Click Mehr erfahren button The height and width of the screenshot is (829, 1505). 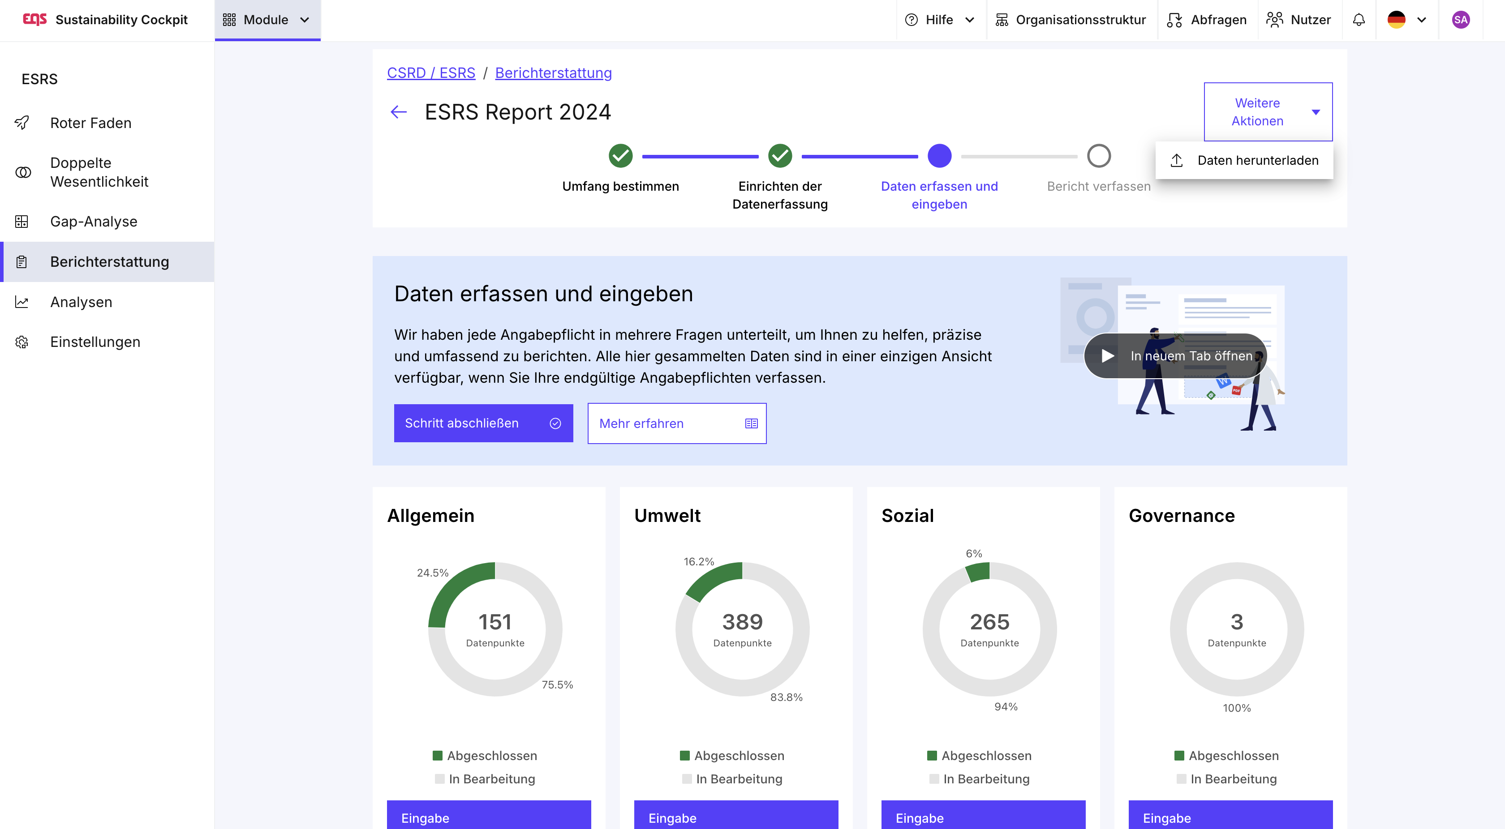[x=676, y=423]
